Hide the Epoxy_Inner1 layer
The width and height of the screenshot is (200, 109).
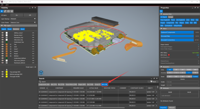click(2, 35)
